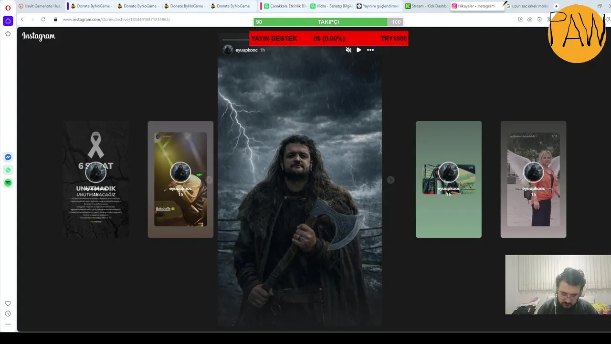Viewport: 611px width, 344px height.
Task: Click the webcam overlay
Action: click(x=558, y=285)
